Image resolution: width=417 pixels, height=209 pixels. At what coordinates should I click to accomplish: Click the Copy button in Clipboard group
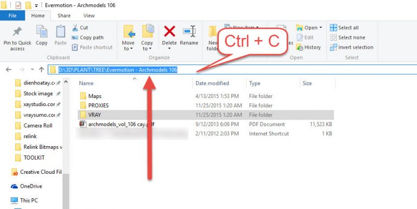pos(41,35)
